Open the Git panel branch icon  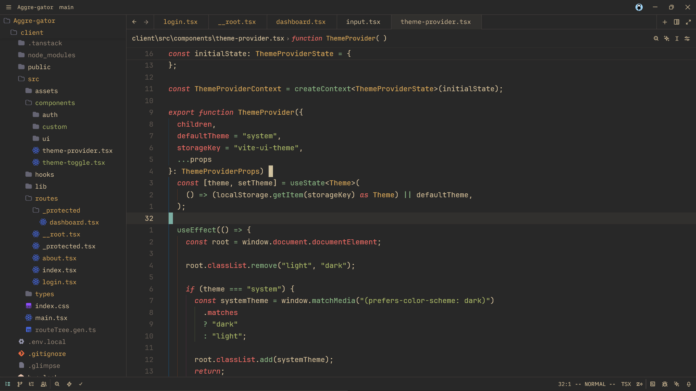coord(20,384)
